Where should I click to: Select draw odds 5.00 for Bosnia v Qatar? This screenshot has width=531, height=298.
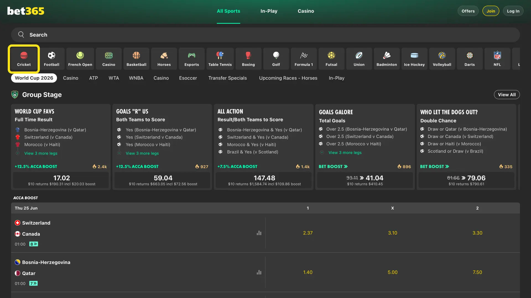pyautogui.click(x=392, y=272)
